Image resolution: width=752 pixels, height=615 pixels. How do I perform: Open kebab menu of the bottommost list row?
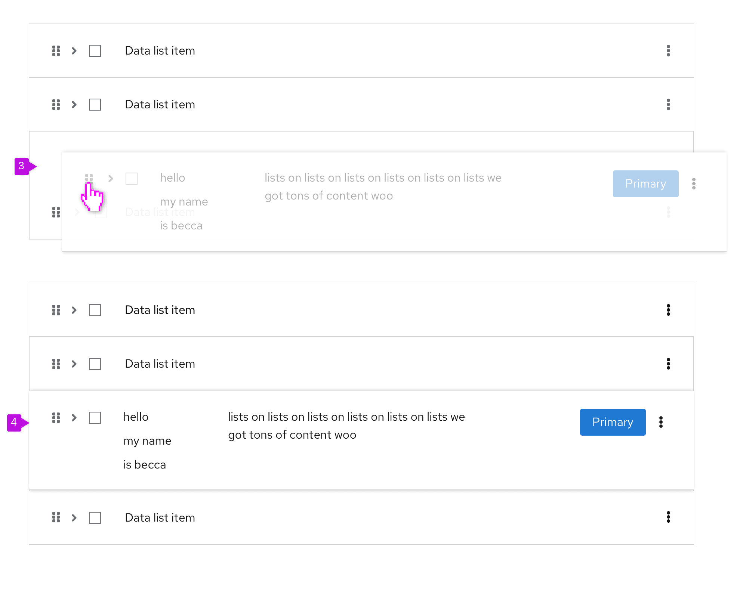pos(668,517)
